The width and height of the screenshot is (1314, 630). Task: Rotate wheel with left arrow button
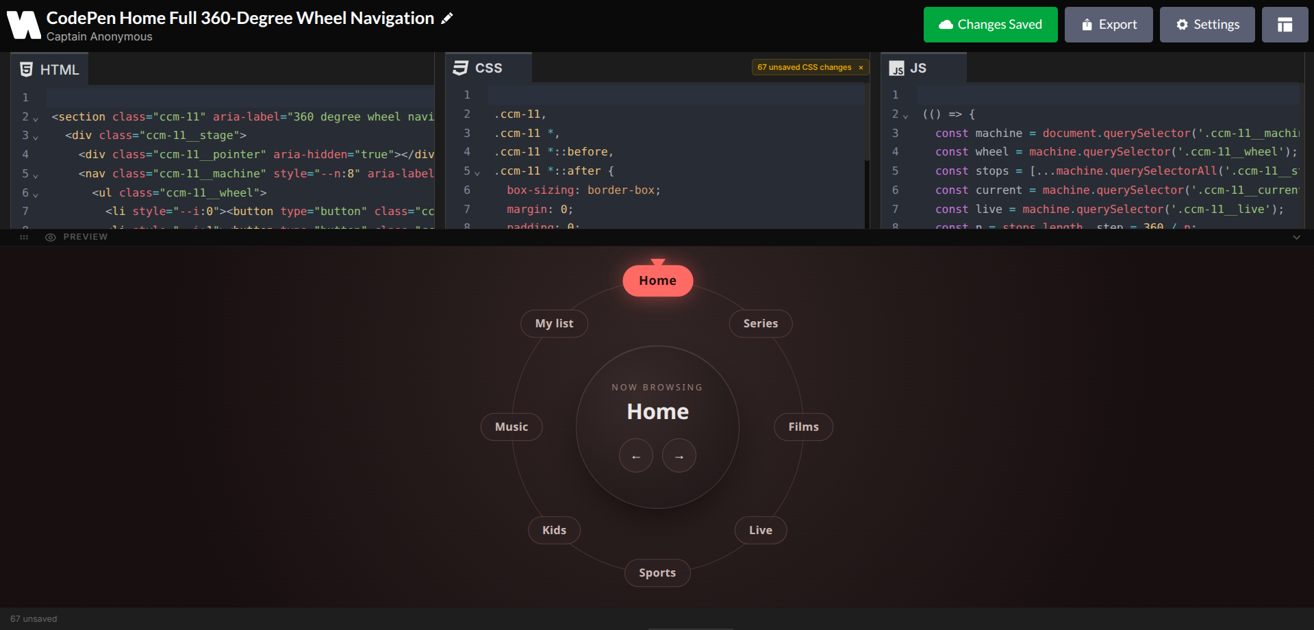(636, 455)
